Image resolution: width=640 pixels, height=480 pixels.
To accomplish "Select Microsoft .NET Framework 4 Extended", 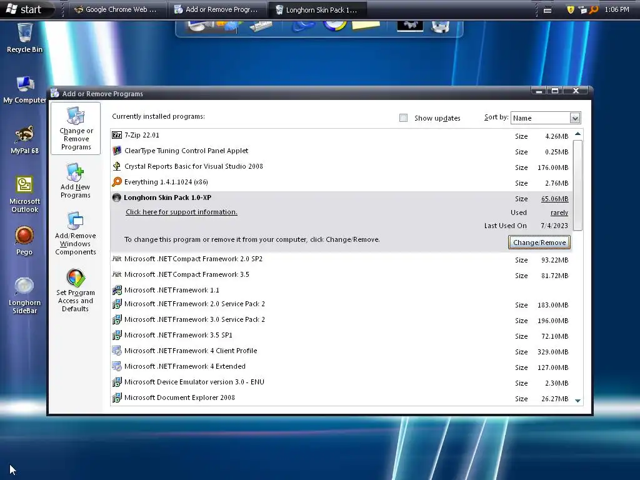I will click(341, 367).
